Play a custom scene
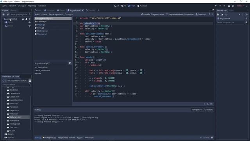This screenshot has height=141, width=250. (x=233, y=6)
